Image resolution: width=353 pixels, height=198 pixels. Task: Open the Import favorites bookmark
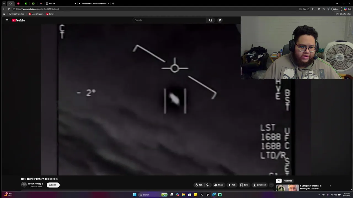point(16,14)
